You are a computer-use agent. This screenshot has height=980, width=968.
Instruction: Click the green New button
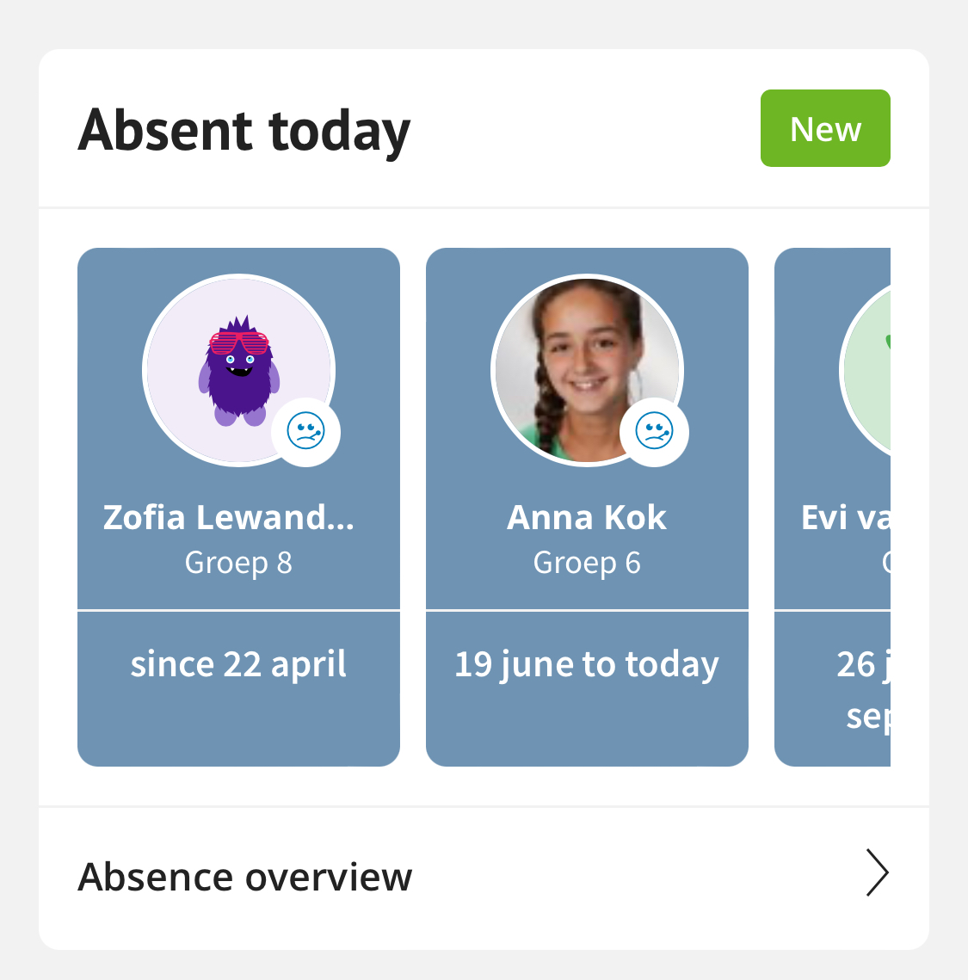tap(825, 128)
